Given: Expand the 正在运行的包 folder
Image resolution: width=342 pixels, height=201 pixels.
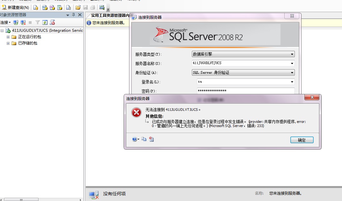Looking at the screenshot, I should click(x=8, y=37).
